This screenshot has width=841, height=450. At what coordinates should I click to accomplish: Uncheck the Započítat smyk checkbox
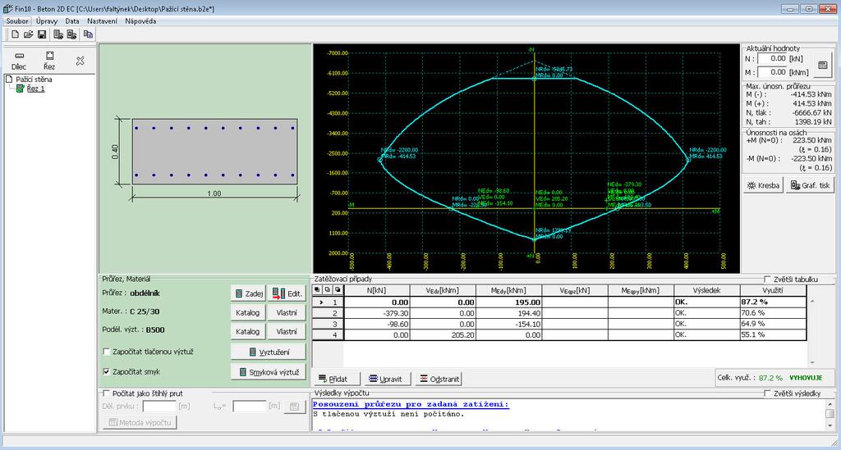click(x=106, y=371)
